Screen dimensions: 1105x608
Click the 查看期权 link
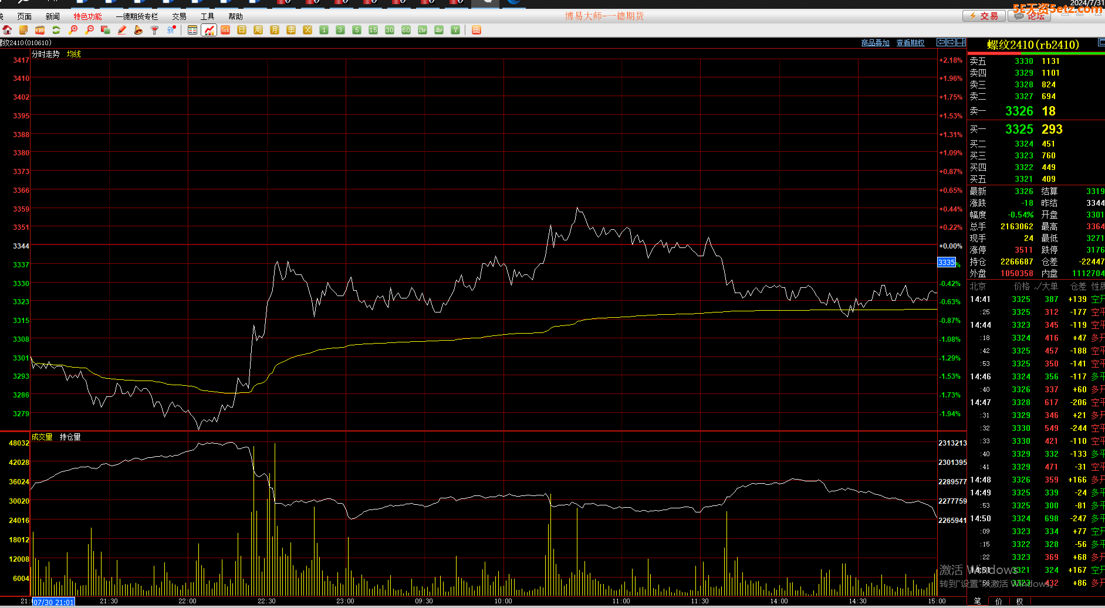click(910, 43)
